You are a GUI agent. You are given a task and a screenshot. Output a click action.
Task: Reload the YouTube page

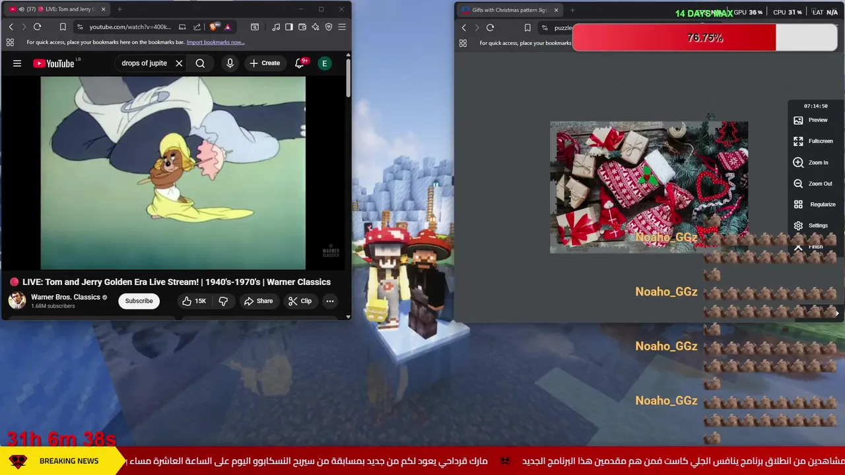[37, 27]
